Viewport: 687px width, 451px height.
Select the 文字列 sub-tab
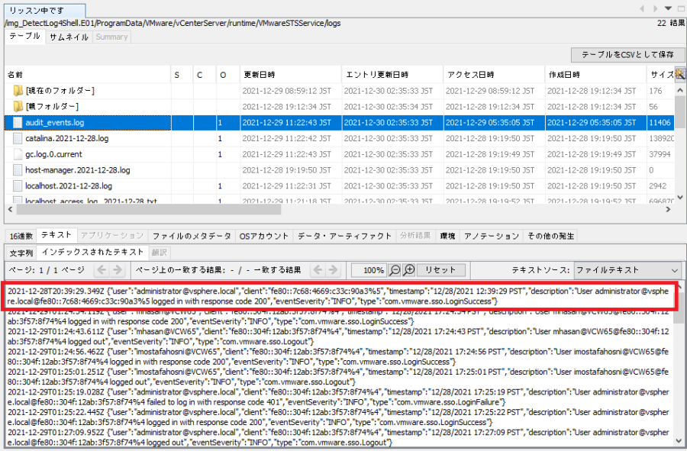[x=21, y=253]
